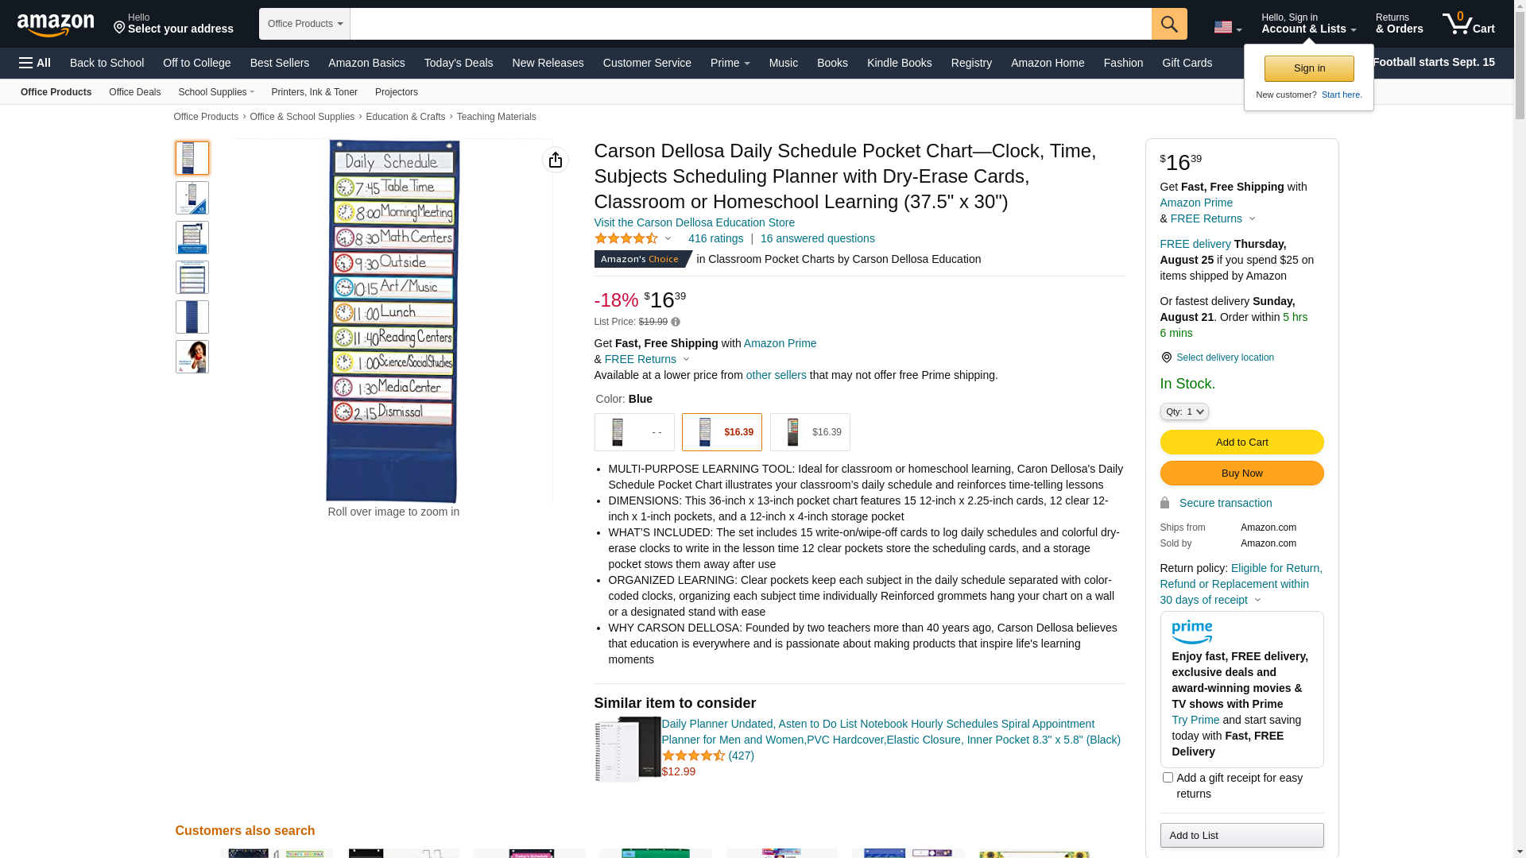Image resolution: width=1526 pixels, height=858 pixels.
Task: Select the last product thumbnail with woman
Action: [192, 357]
